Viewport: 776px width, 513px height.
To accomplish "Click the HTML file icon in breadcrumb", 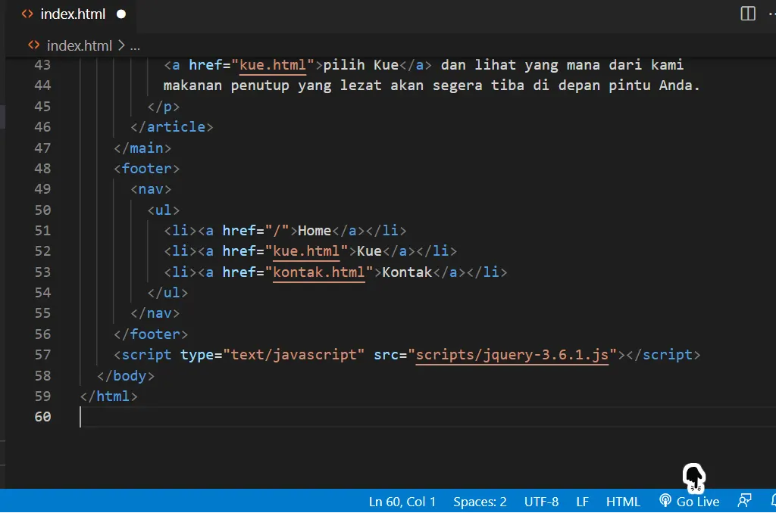I will click(x=33, y=45).
